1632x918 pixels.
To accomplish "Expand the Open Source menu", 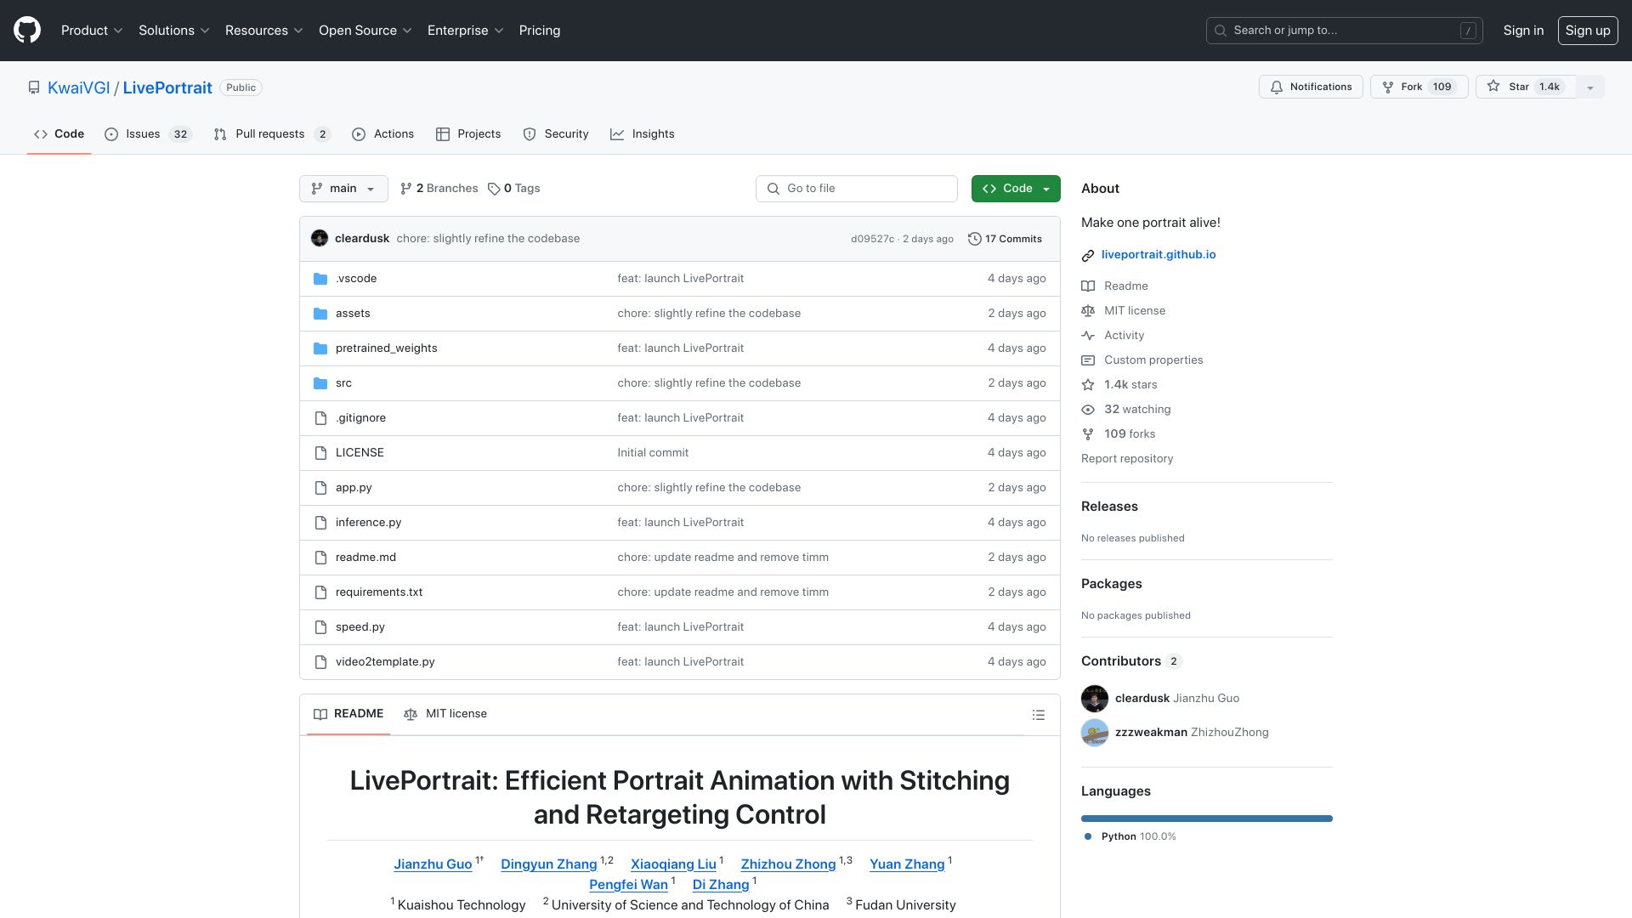I will 365,30.
